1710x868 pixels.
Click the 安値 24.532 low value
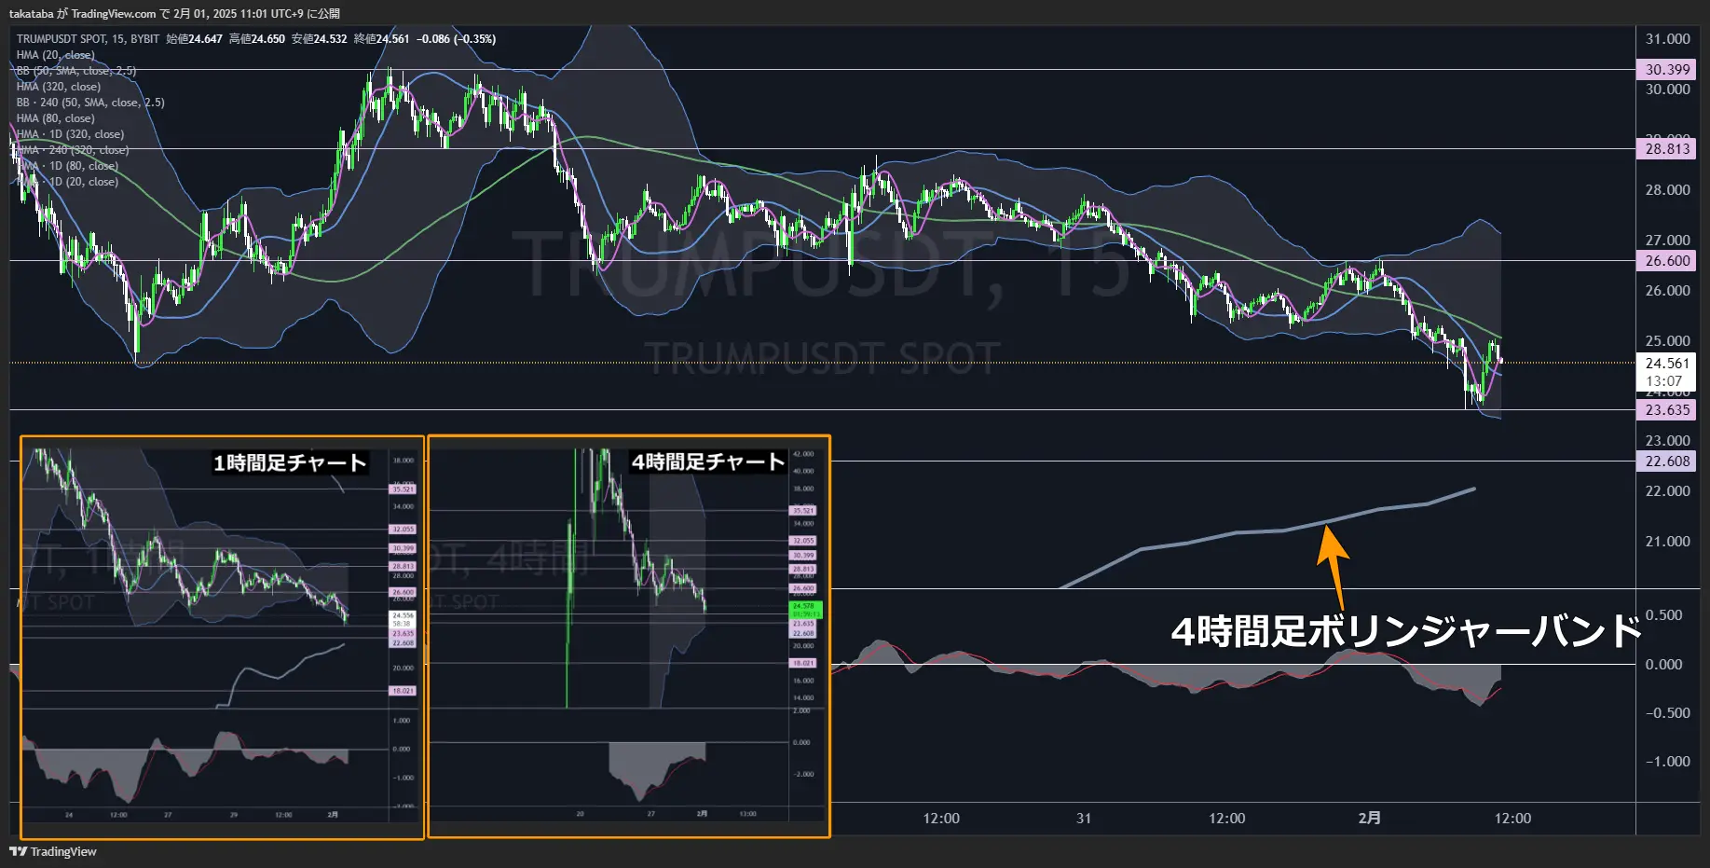pos(319,39)
